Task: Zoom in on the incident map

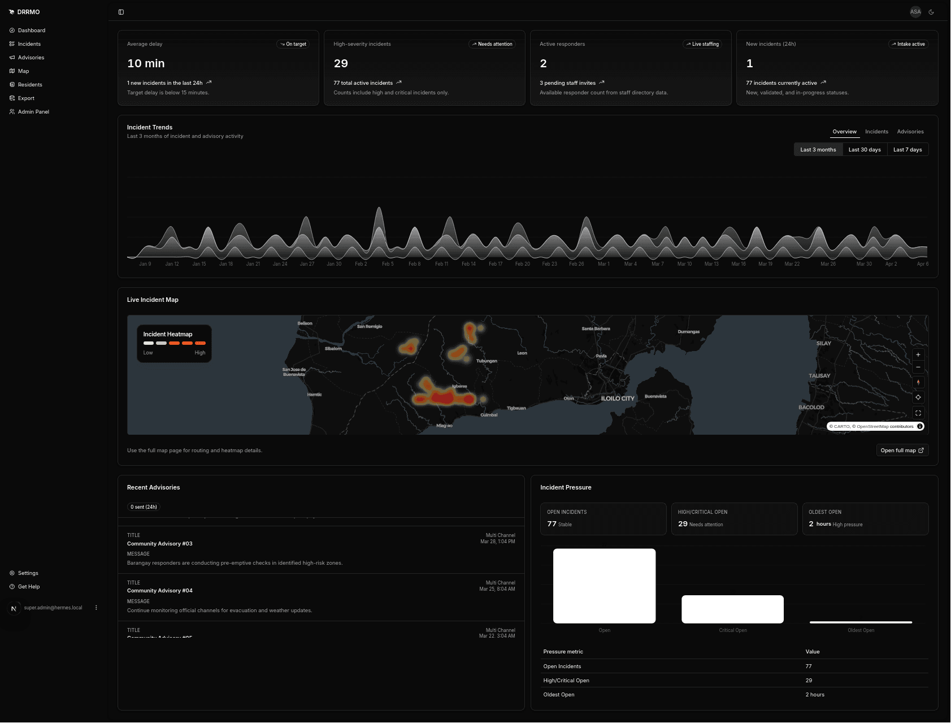Action: tap(918, 355)
